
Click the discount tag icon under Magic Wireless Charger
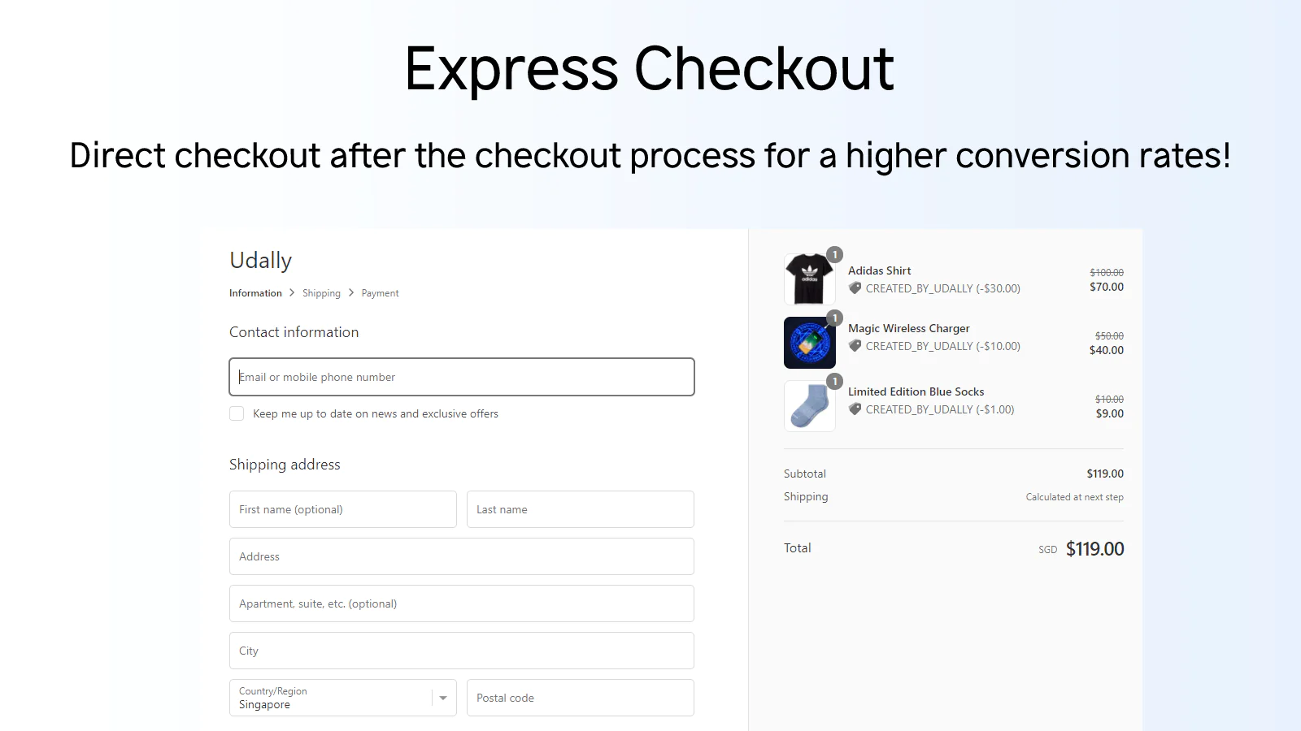point(855,346)
